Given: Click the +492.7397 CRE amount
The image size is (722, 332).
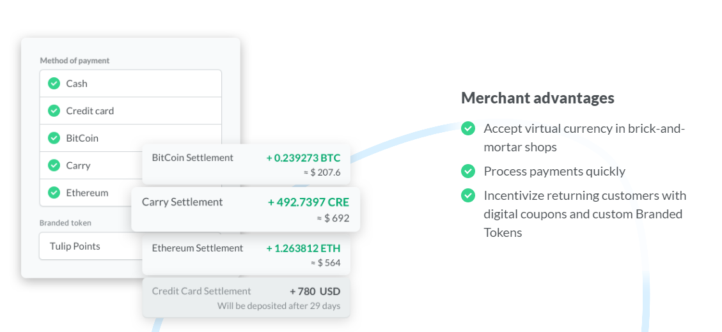Looking at the screenshot, I should coord(308,202).
